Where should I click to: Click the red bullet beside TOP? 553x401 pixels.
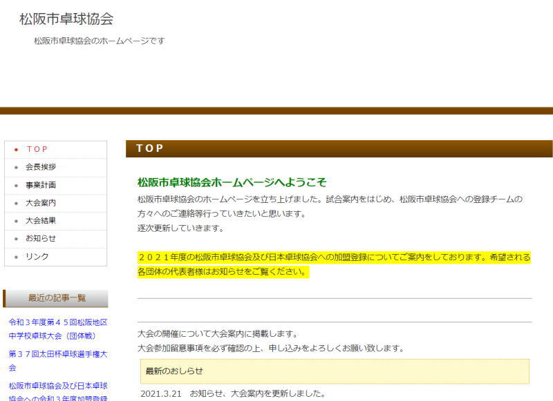[x=16, y=150]
